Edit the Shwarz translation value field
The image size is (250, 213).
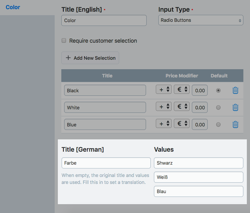(198, 163)
